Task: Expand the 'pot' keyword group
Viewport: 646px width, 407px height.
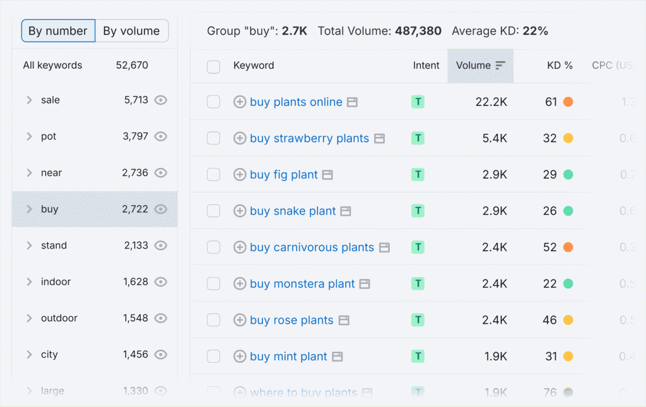Action: tap(29, 136)
